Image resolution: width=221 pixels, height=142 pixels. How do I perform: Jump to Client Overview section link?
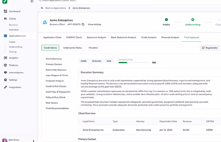tap(54, 59)
